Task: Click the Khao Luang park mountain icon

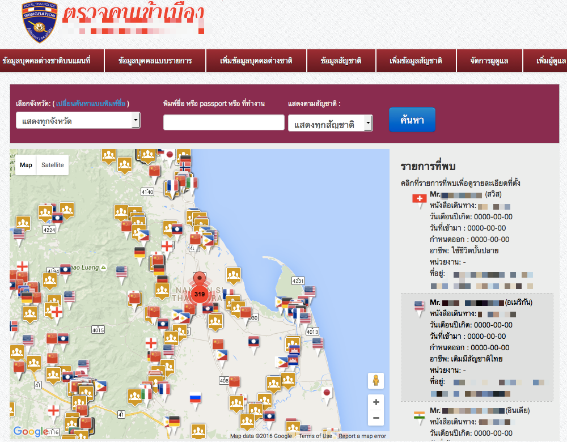Action: click(x=104, y=267)
